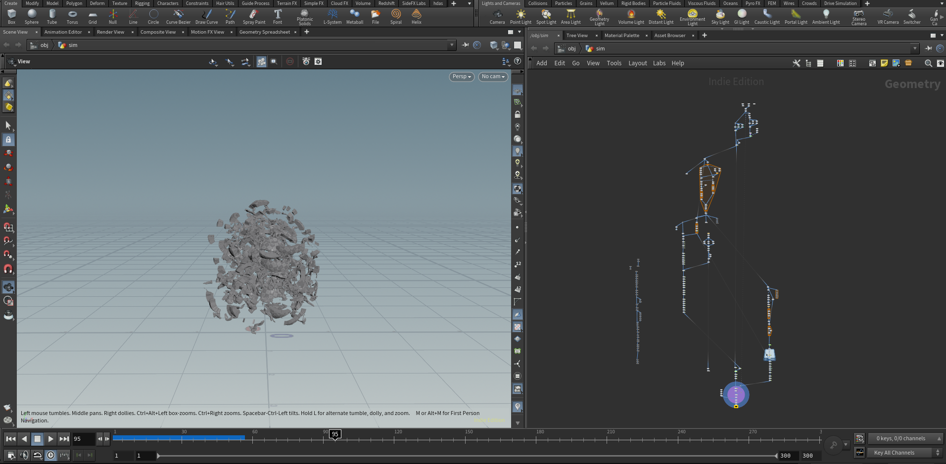Image resolution: width=946 pixels, height=464 pixels.
Task: Create a Sky Light
Action: click(x=720, y=16)
